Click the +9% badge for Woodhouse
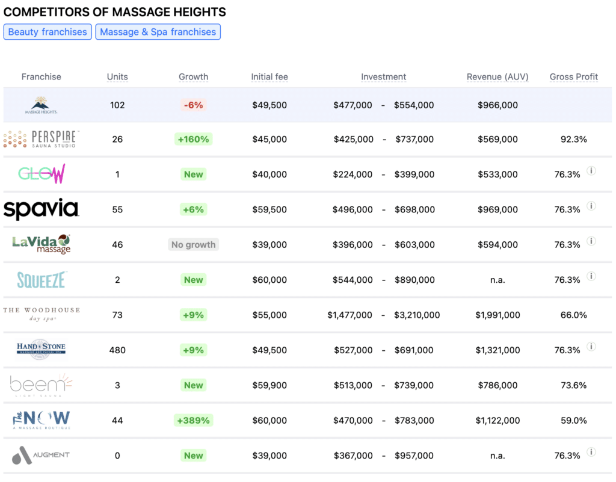The image size is (616, 482). pos(193,315)
